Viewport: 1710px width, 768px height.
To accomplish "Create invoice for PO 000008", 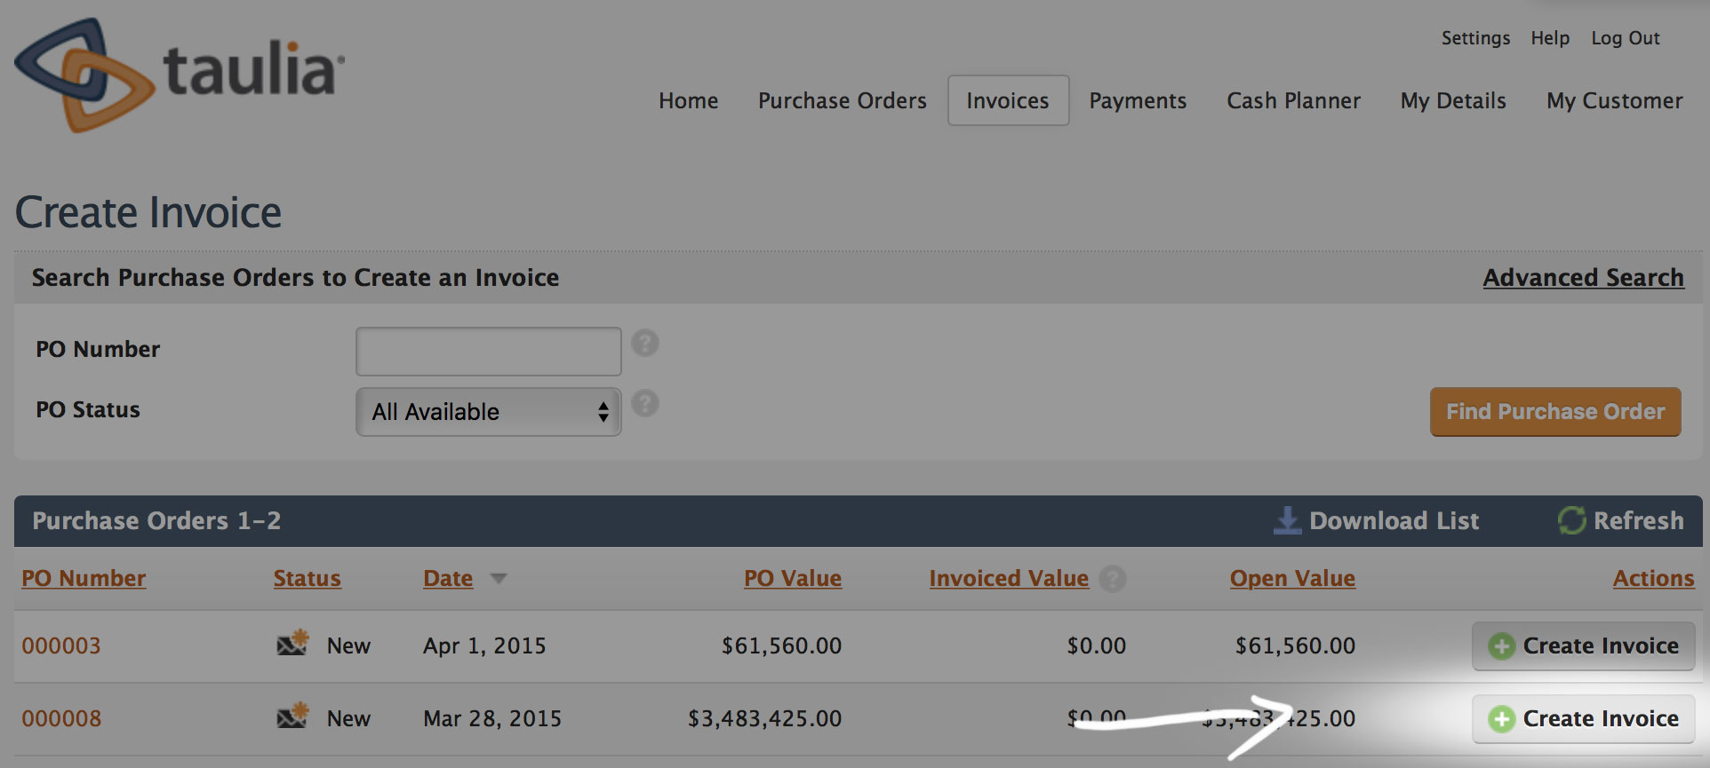I will coord(1584,719).
